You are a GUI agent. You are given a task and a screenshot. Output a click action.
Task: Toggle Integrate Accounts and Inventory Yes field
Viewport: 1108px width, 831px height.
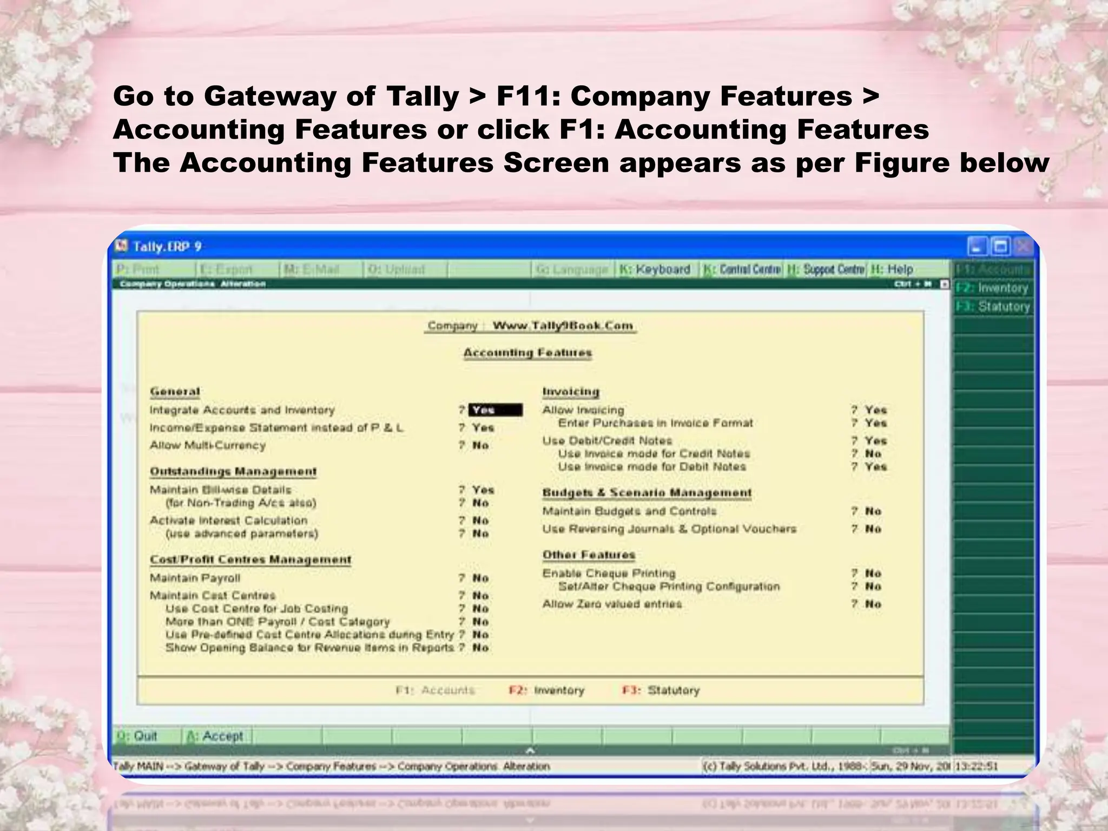[496, 410]
